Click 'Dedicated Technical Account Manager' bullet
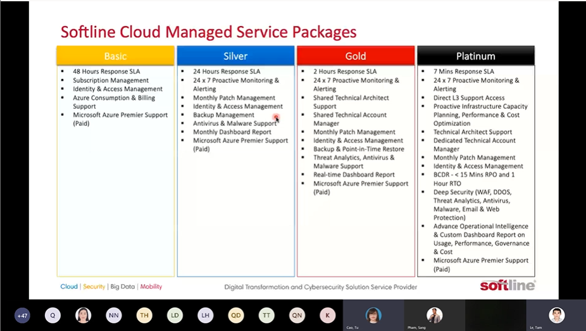The image size is (586, 331). click(x=475, y=144)
